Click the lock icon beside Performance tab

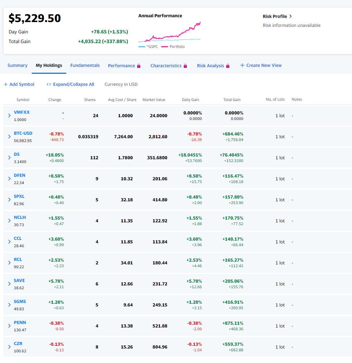[139, 66]
